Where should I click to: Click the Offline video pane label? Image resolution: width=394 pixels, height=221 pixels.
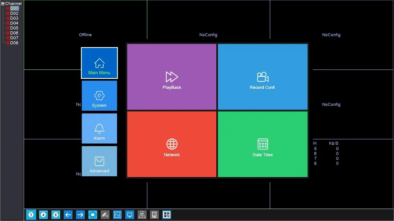(85, 35)
